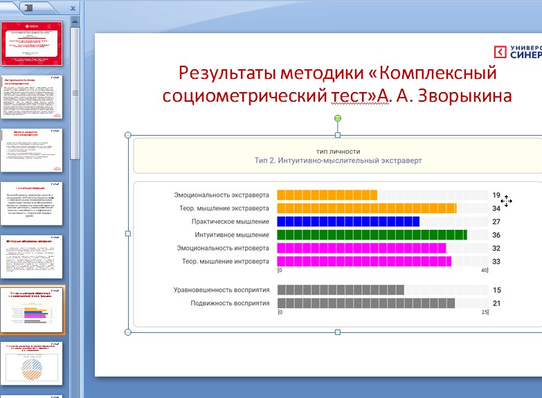The width and height of the screenshot is (542, 398).
Task: Click the green rotation handle above picture
Action: [338, 118]
